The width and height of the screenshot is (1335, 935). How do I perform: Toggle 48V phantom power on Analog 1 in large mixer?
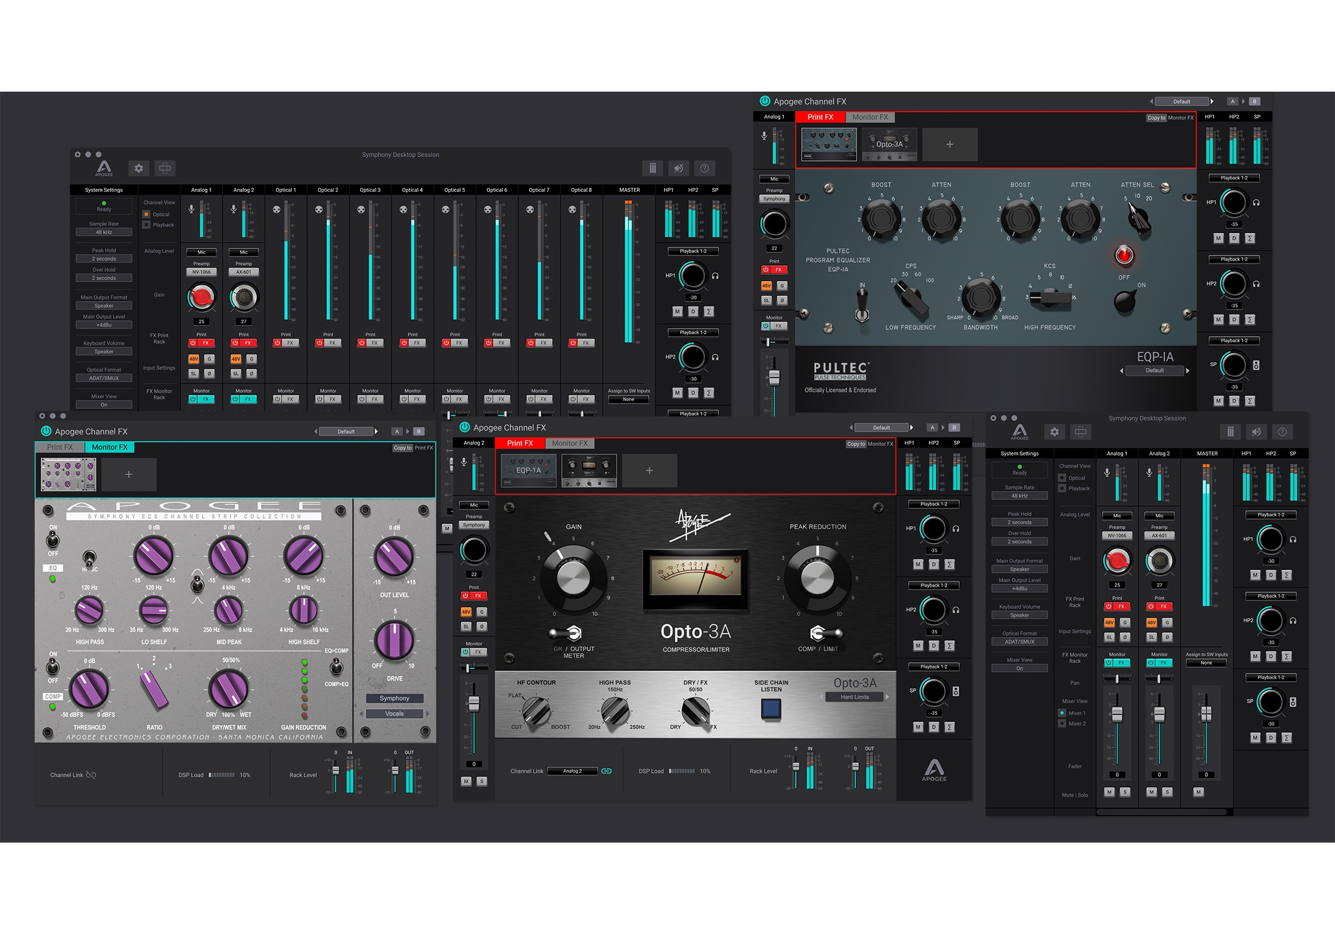coord(194,359)
